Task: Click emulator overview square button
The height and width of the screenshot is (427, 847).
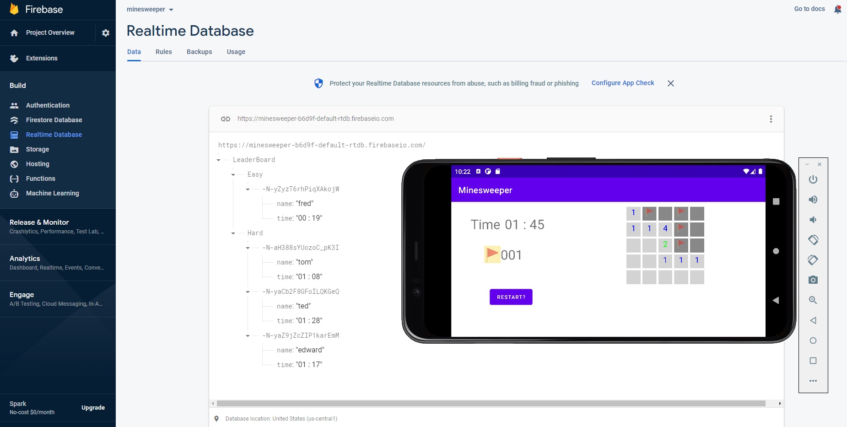Action: 813,361
